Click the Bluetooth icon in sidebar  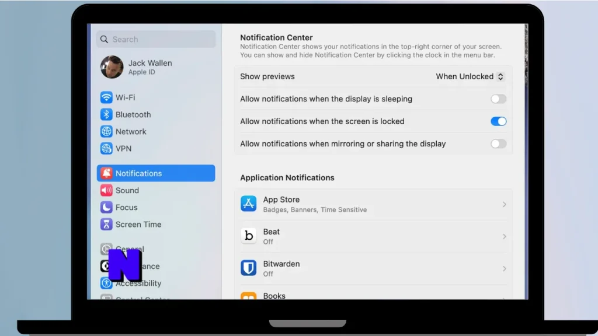click(106, 115)
